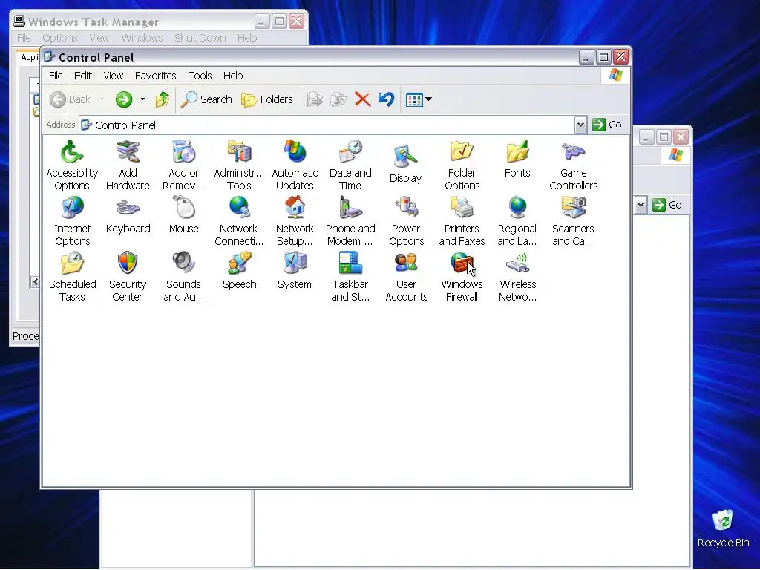Click the Back toolbar button
Viewport: 760px width, 570px height.
pos(71,99)
